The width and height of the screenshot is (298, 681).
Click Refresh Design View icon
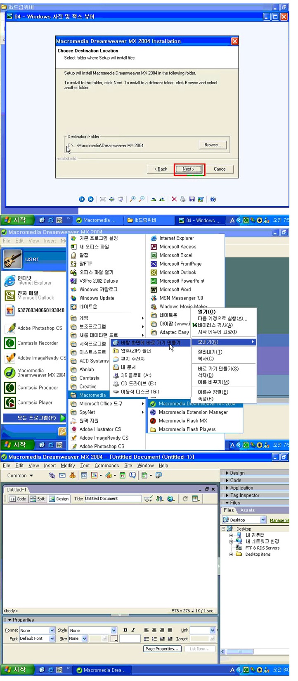(185, 499)
